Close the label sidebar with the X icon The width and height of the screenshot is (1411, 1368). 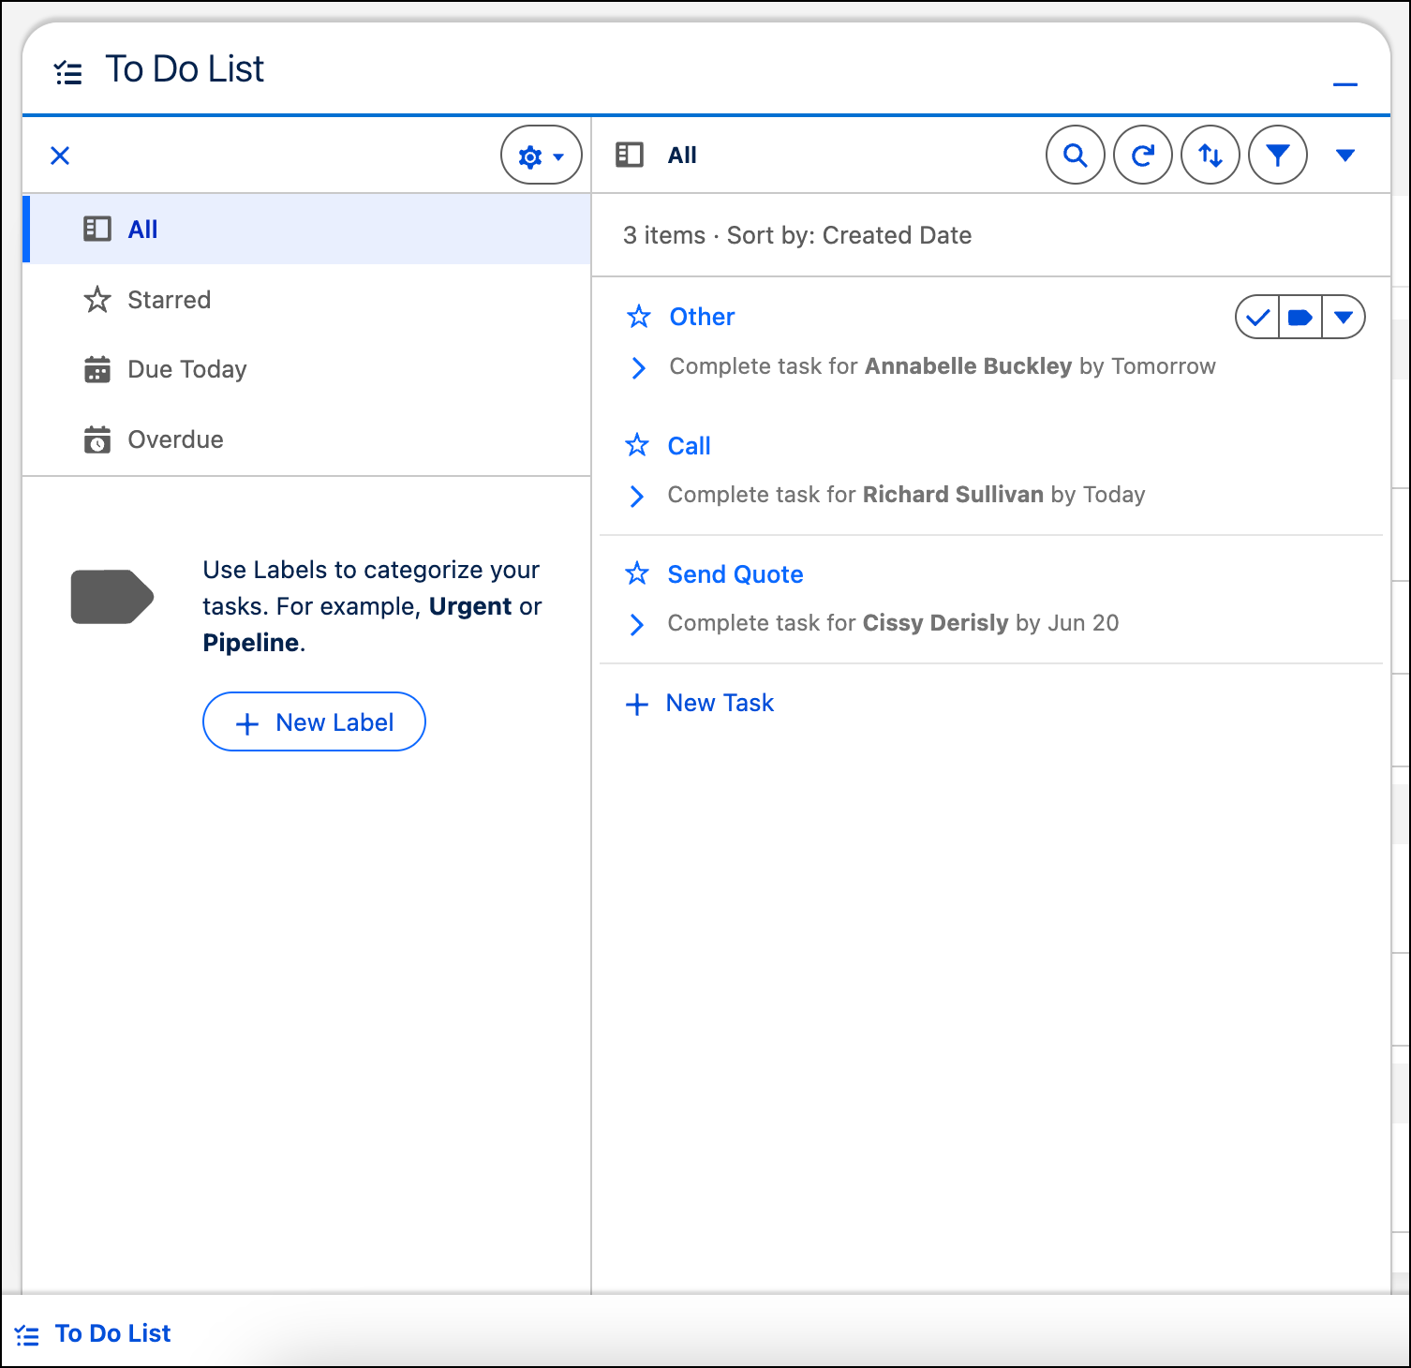(60, 156)
